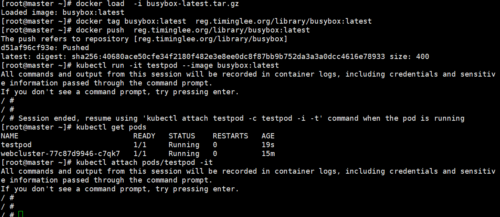This screenshot has width=500, height=217.
Task: Click the STATUS column header
Action: 182,136
